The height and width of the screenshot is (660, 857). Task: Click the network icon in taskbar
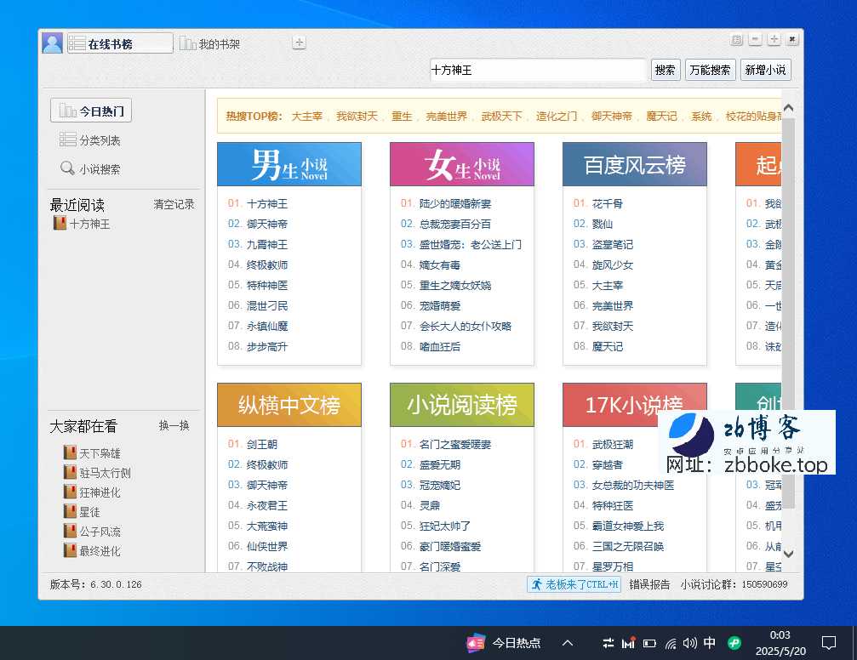(x=671, y=644)
